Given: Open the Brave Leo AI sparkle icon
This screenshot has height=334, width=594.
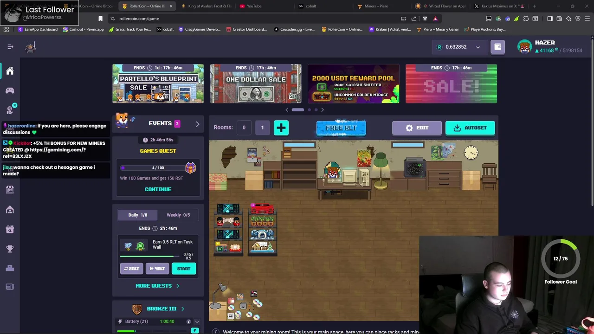Looking at the screenshot, I should pyautogui.click(x=568, y=19).
